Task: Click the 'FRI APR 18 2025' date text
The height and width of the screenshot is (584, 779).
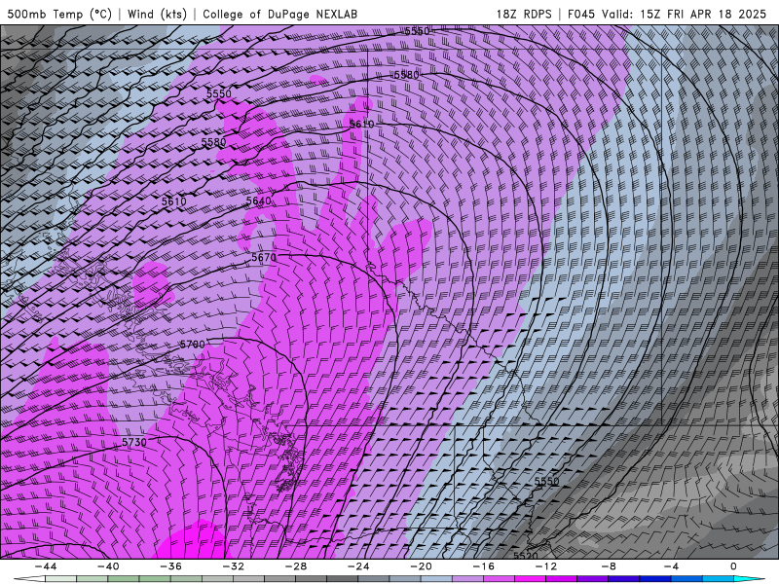Action: coord(717,14)
